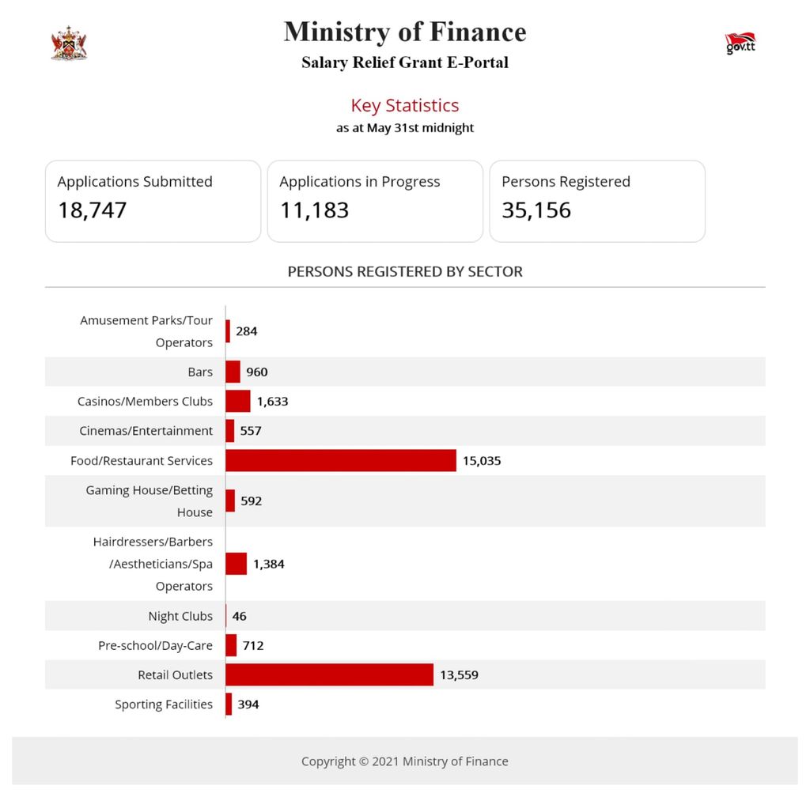
Task: Click the Hairdressers/Barbers sector bar
Action: point(236,564)
